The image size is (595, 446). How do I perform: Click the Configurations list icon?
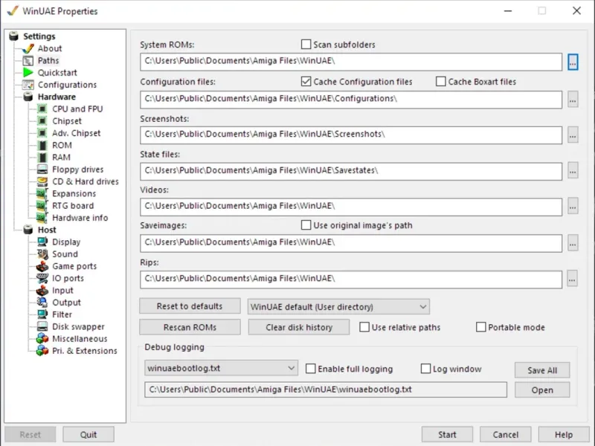[28, 85]
